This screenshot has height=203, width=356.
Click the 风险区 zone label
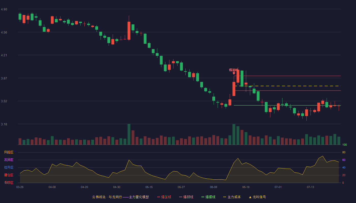click(9, 152)
